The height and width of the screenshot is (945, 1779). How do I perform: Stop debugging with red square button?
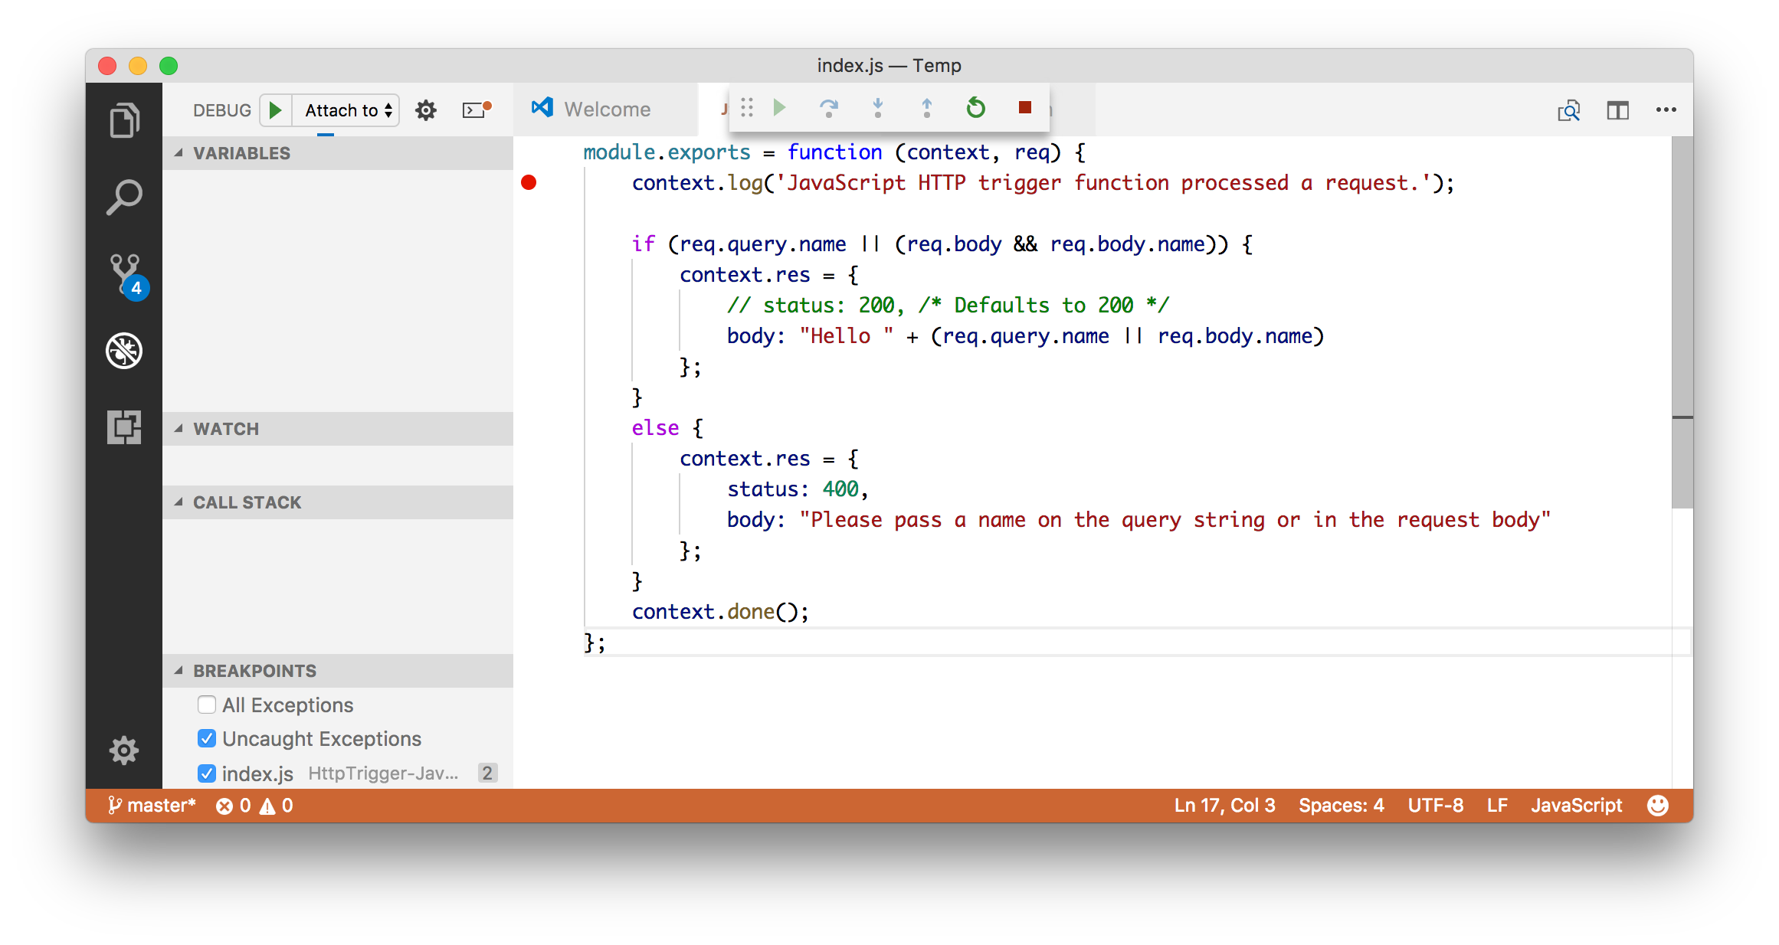pyautogui.click(x=1024, y=108)
